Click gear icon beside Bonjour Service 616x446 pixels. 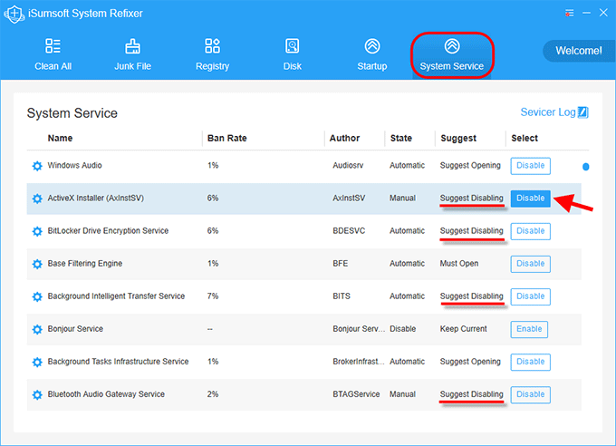(x=37, y=329)
